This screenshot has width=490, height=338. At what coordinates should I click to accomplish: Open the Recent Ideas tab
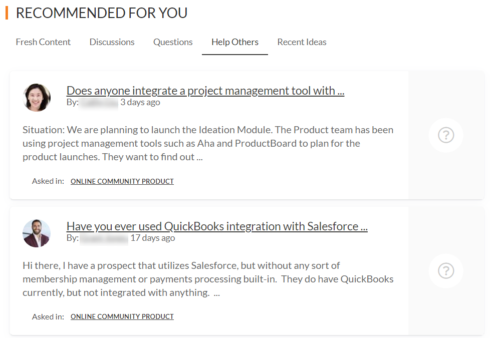(302, 42)
